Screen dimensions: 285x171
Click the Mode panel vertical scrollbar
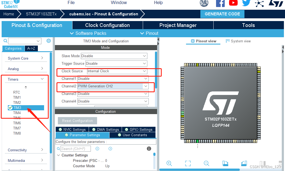156,70
